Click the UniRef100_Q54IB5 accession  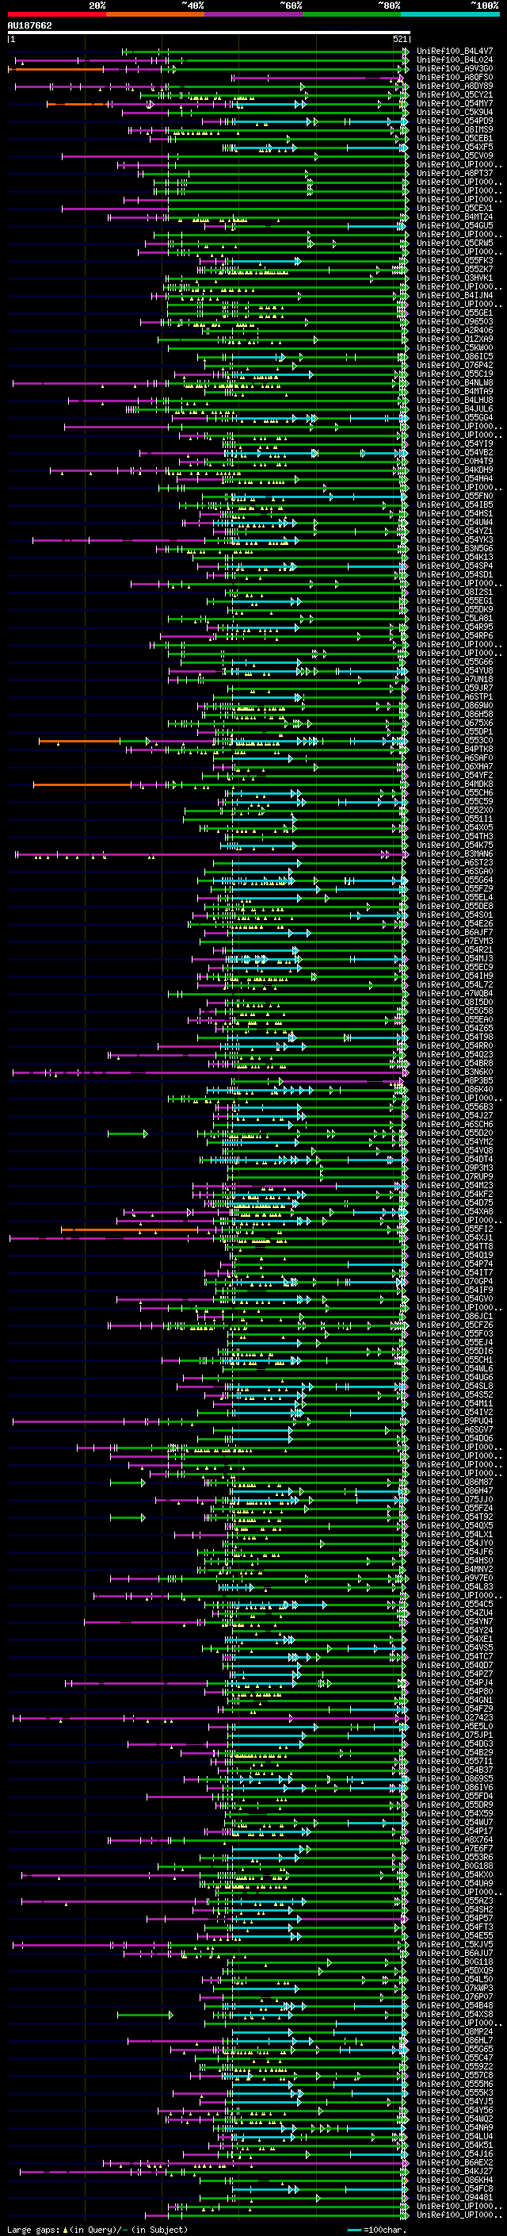point(455,504)
